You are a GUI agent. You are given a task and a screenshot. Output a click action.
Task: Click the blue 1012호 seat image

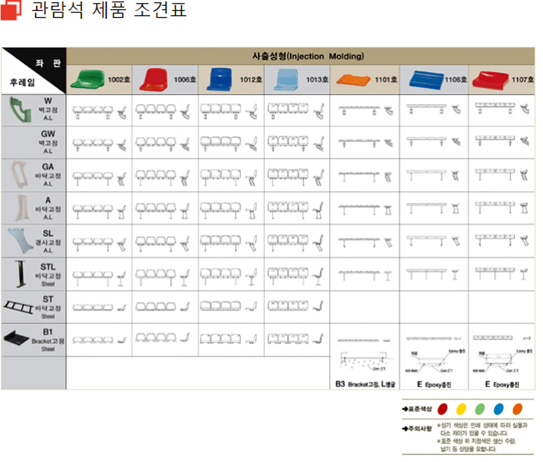pyautogui.click(x=219, y=79)
